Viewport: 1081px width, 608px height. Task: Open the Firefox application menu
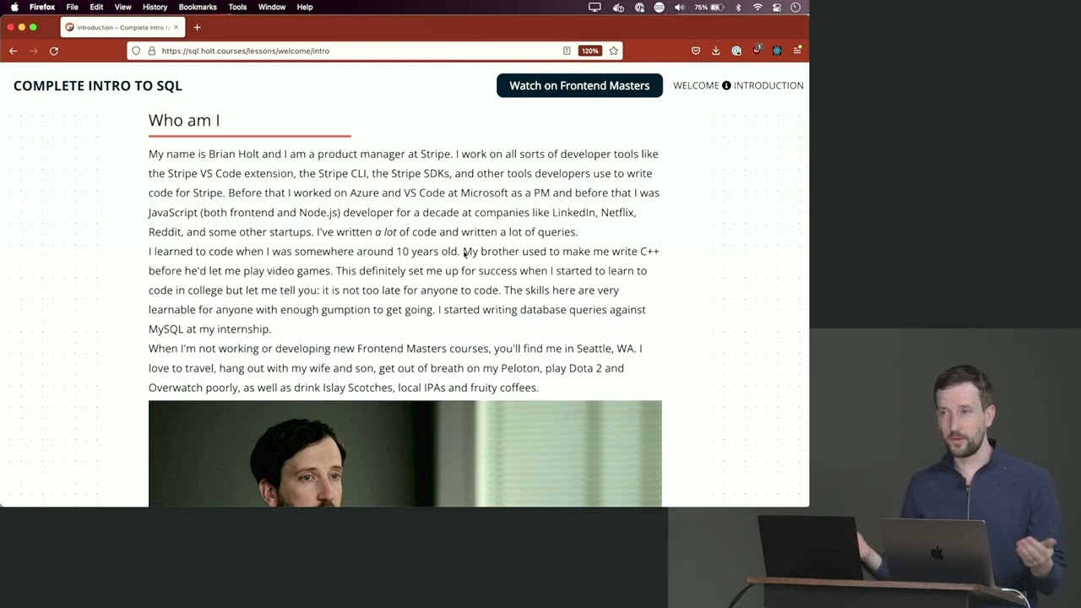pos(42,7)
